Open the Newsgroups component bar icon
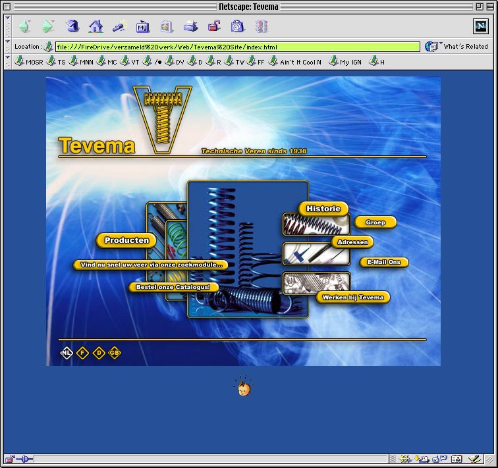The image size is (498, 468). point(440,459)
